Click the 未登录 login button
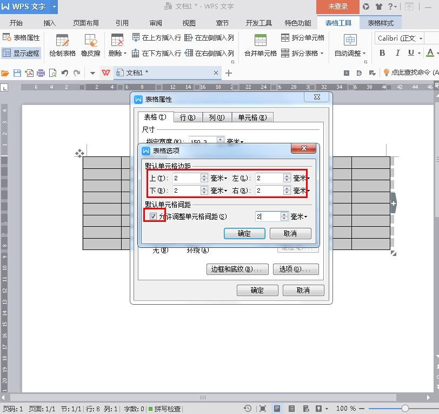 pyautogui.click(x=338, y=6)
